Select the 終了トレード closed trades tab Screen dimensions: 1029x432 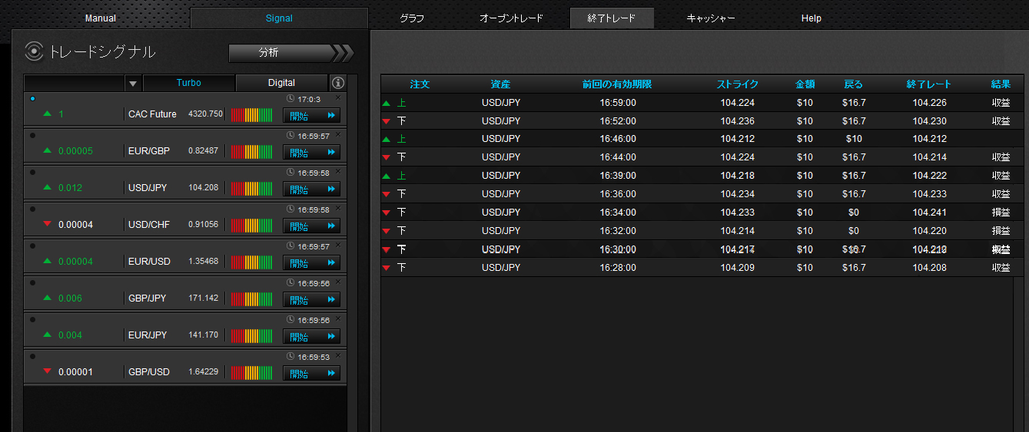tap(612, 18)
